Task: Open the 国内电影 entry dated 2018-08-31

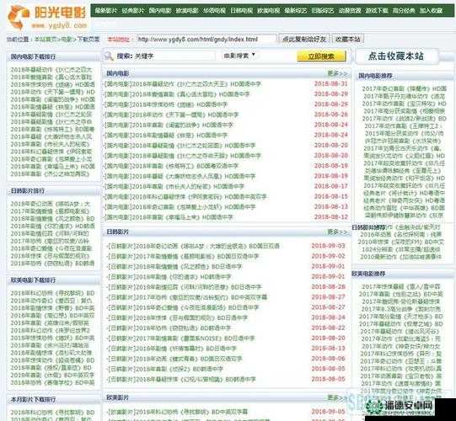Action: [183, 84]
